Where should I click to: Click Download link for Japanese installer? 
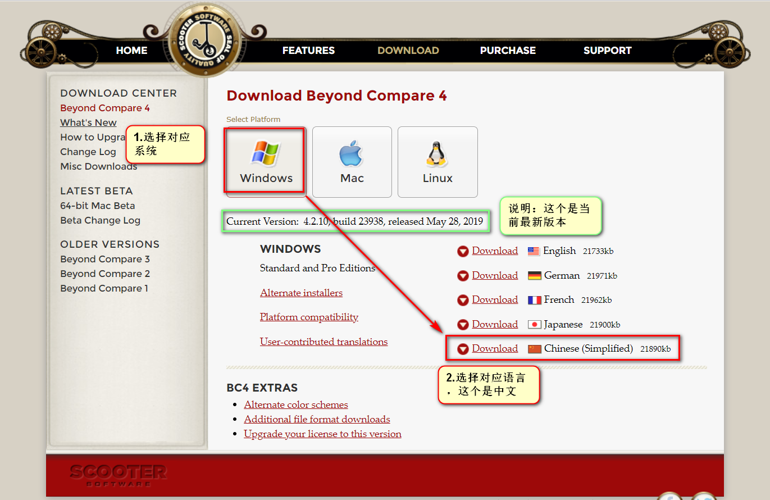click(495, 324)
